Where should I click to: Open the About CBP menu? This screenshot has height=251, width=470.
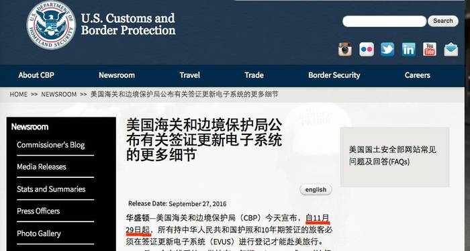pos(36,75)
